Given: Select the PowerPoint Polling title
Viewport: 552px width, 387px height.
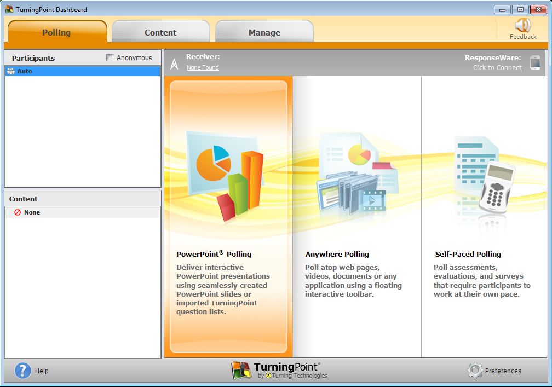Looking at the screenshot, I should (x=214, y=254).
